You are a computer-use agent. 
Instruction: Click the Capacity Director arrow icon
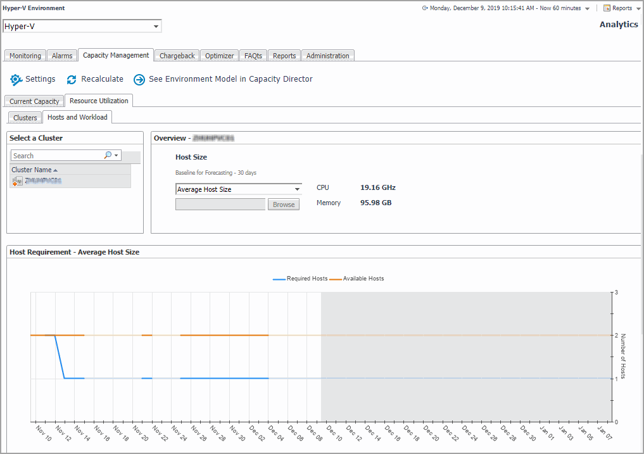point(139,80)
